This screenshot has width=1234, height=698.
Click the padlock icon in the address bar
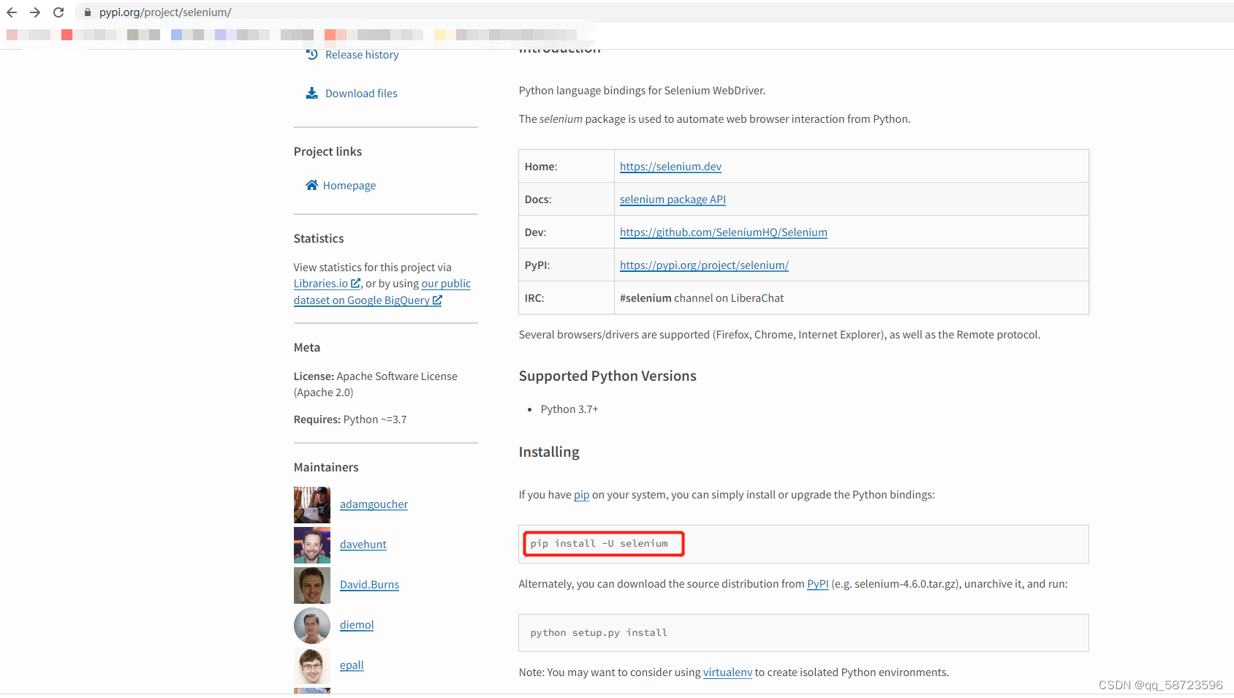(87, 12)
